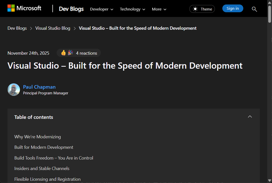
Task: Click Paul Chapman's profile avatar
Action: [x=14, y=89]
